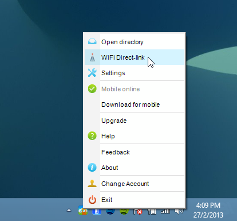Open Settings from the context menu
Screen dimensions: 237x221
tap(135, 73)
